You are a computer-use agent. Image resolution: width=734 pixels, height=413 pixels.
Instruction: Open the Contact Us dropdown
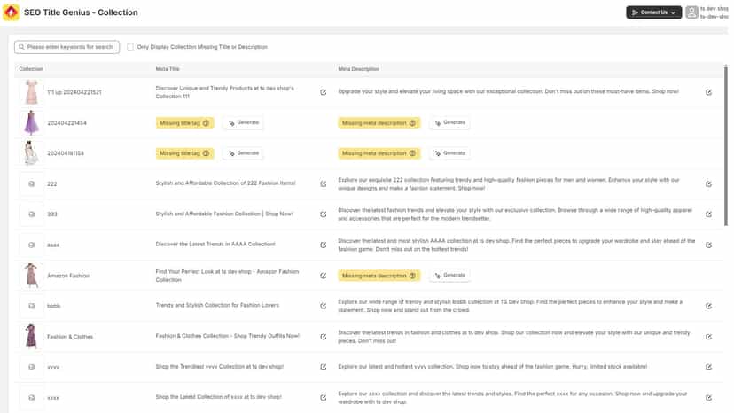(x=653, y=12)
